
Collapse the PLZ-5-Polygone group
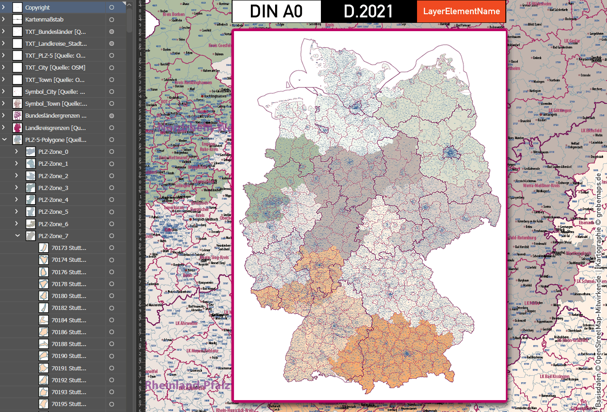coord(4,139)
